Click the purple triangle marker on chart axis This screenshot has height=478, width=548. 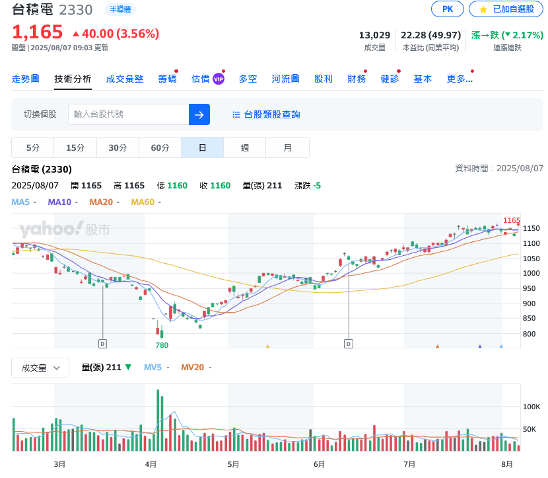tap(480, 346)
